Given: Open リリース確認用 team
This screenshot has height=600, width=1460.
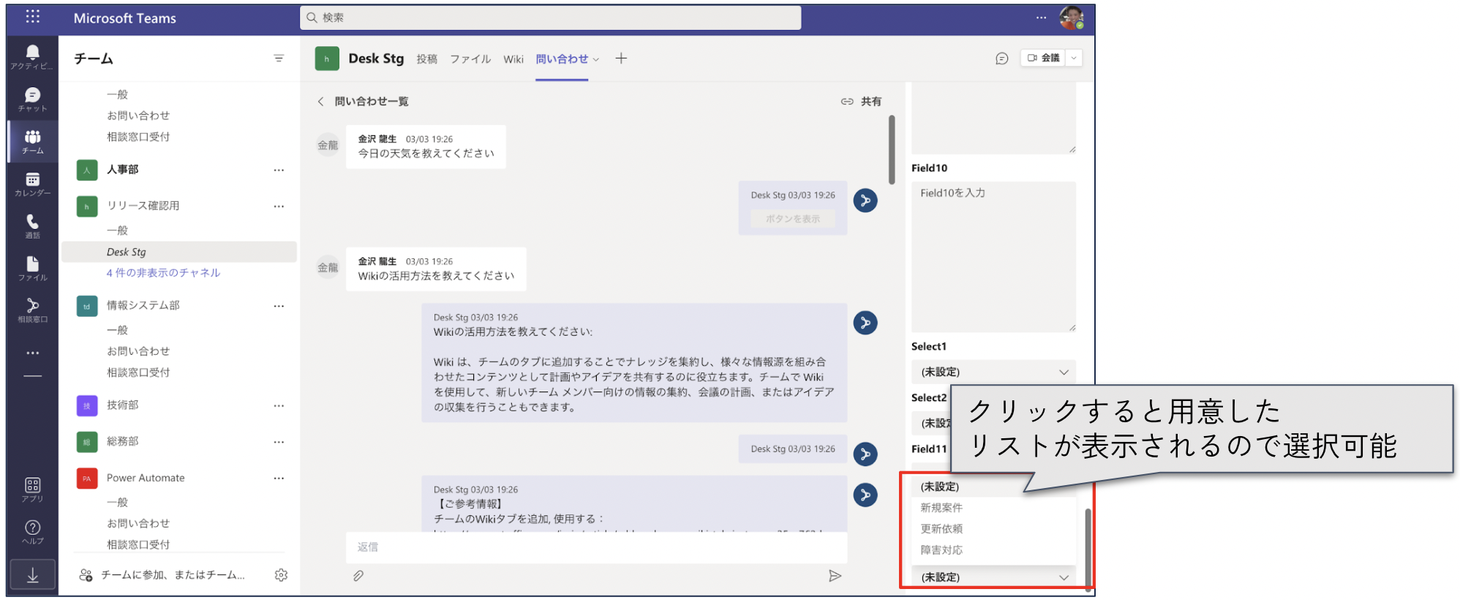Looking at the screenshot, I should [143, 206].
